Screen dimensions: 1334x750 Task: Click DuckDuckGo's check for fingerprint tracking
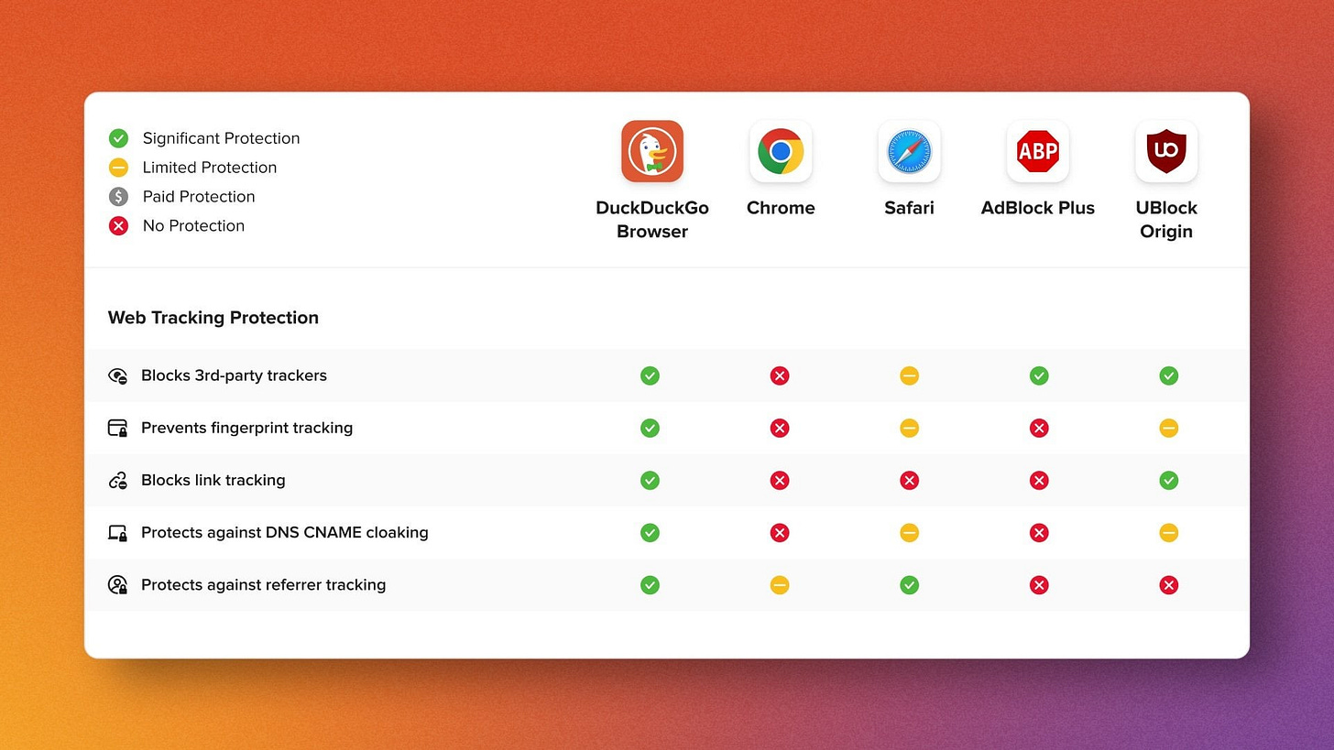click(x=650, y=428)
